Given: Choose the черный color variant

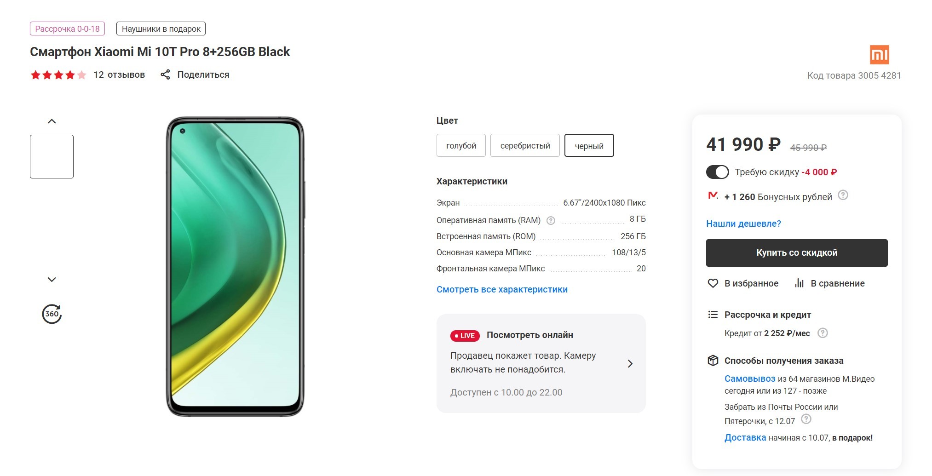Looking at the screenshot, I should (589, 146).
